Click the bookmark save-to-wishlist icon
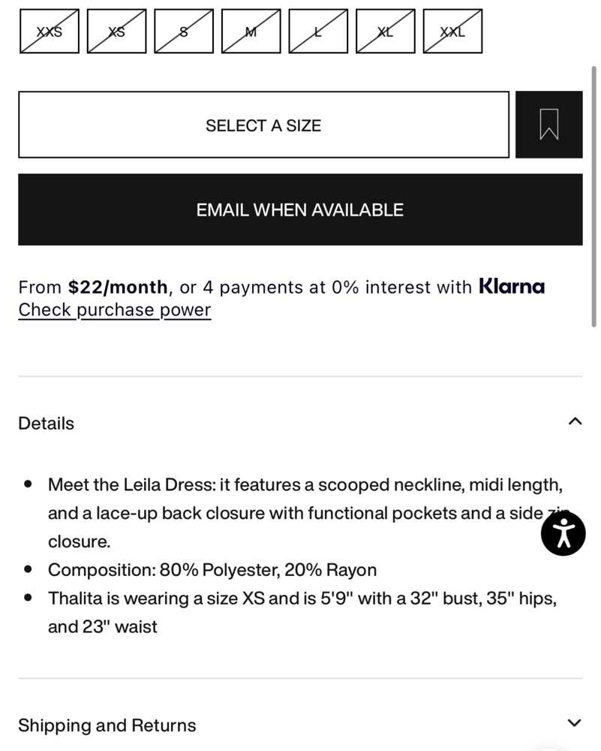The image size is (601, 751). tap(548, 125)
